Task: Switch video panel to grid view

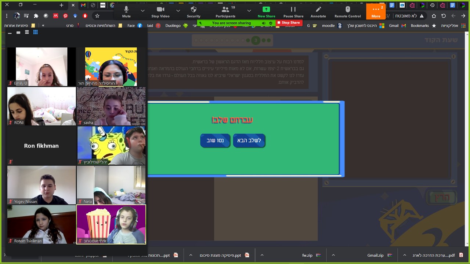Action: click(x=35, y=33)
